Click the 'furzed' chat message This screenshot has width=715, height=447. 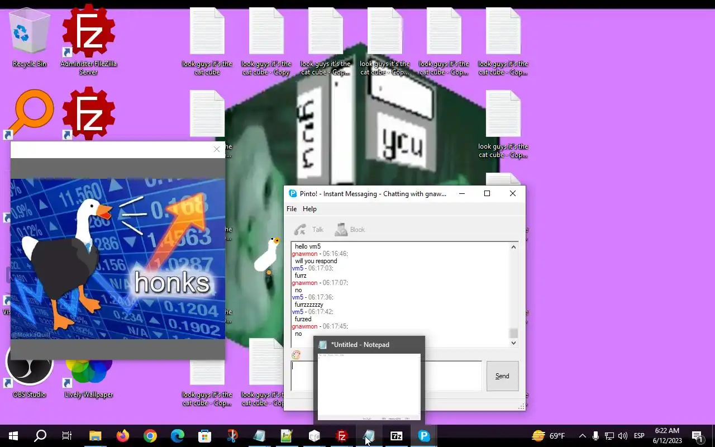(303, 319)
